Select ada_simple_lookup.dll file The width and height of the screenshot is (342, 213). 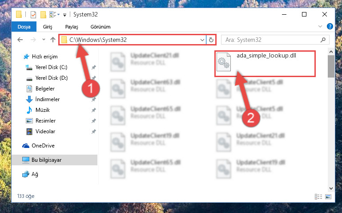tap(265, 64)
